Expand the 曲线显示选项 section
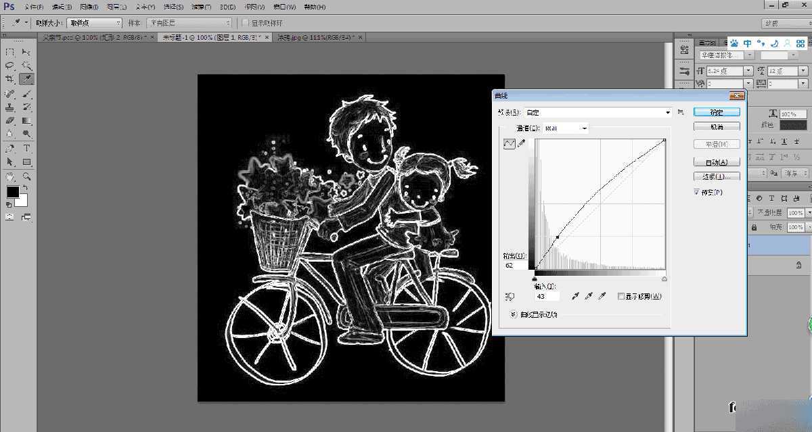 click(x=514, y=314)
